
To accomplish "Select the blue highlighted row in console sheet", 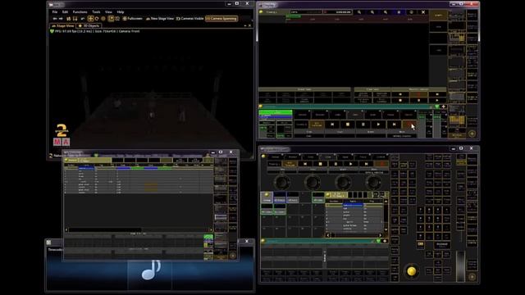I will 353,205.
